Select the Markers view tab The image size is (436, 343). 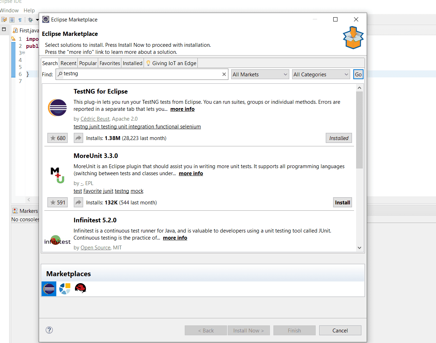coord(25,211)
